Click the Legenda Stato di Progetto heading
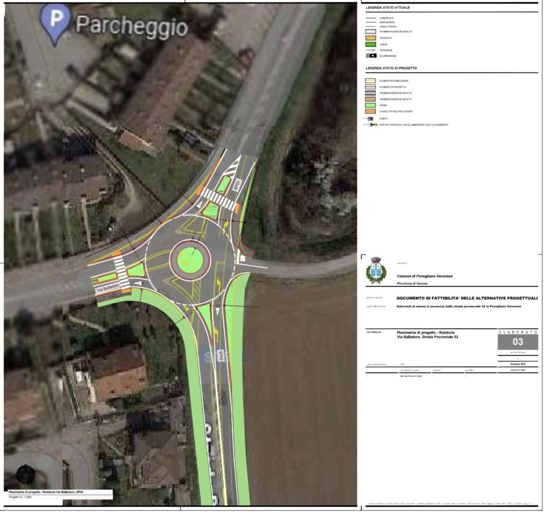544x512 pixels. (x=391, y=69)
